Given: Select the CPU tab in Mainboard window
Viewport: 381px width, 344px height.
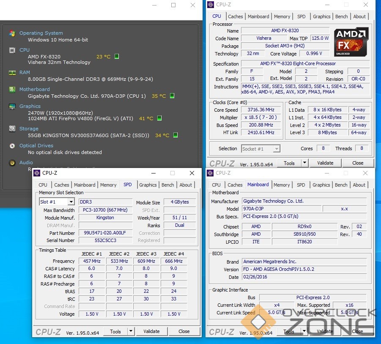Looking at the screenshot, I should 216,185.
